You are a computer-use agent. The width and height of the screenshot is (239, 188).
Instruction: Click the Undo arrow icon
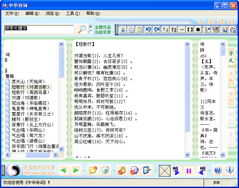tap(148, 30)
